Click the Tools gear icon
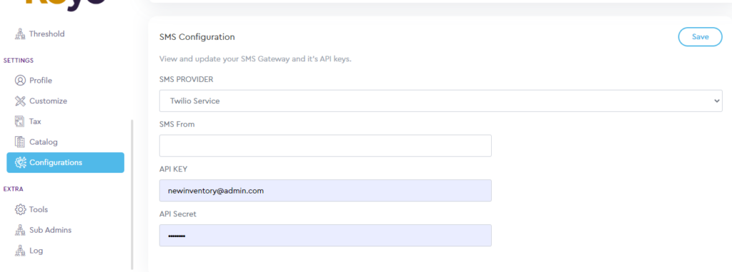Screen dimensions: 732x272 point(20,209)
